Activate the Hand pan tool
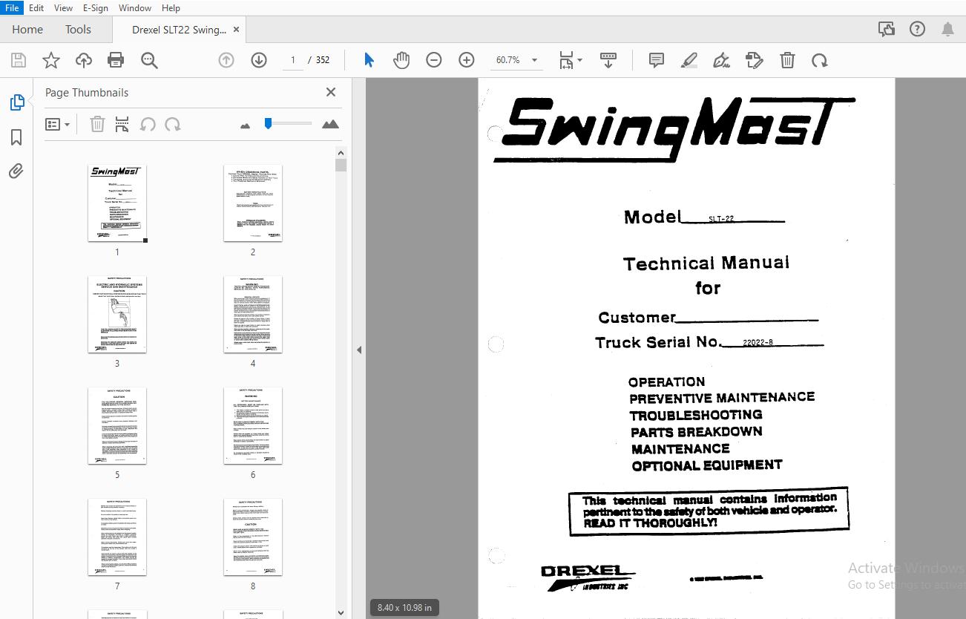Viewport: 966px width, 619px height. pos(401,60)
